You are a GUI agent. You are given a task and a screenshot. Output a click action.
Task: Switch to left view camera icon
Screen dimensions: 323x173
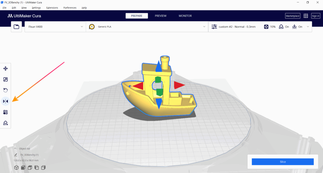click(37, 168)
